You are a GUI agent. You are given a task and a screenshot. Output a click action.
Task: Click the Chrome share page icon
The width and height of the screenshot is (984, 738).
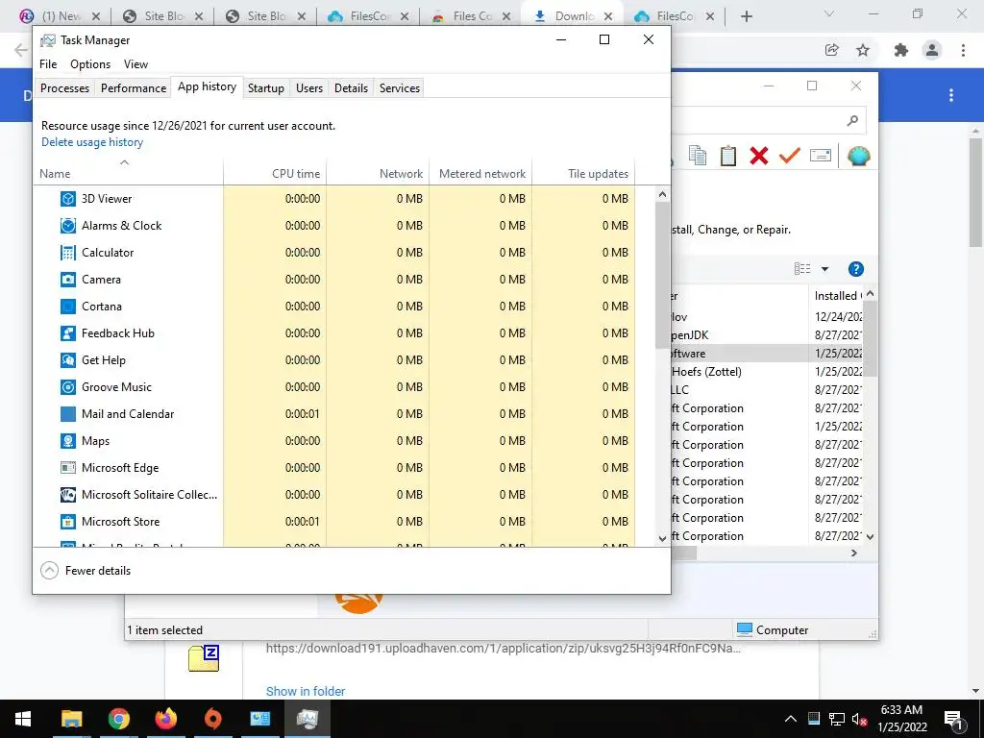831,50
